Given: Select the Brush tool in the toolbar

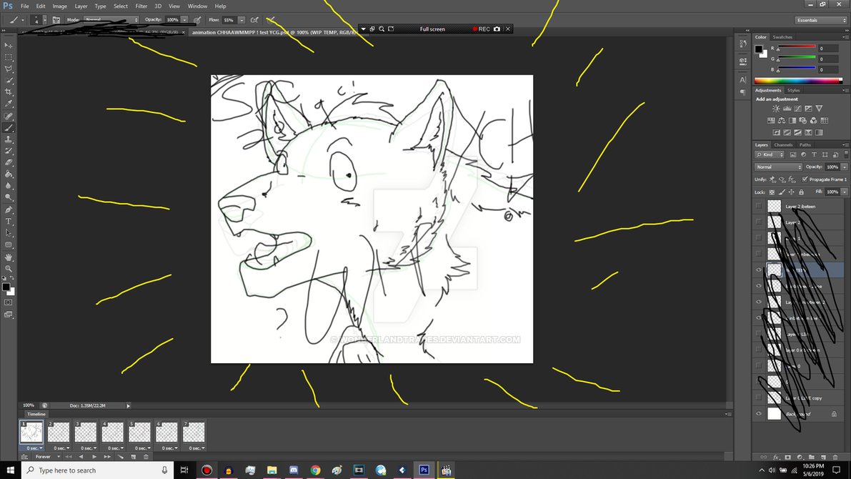Looking at the screenshot, I should point(9,127).
